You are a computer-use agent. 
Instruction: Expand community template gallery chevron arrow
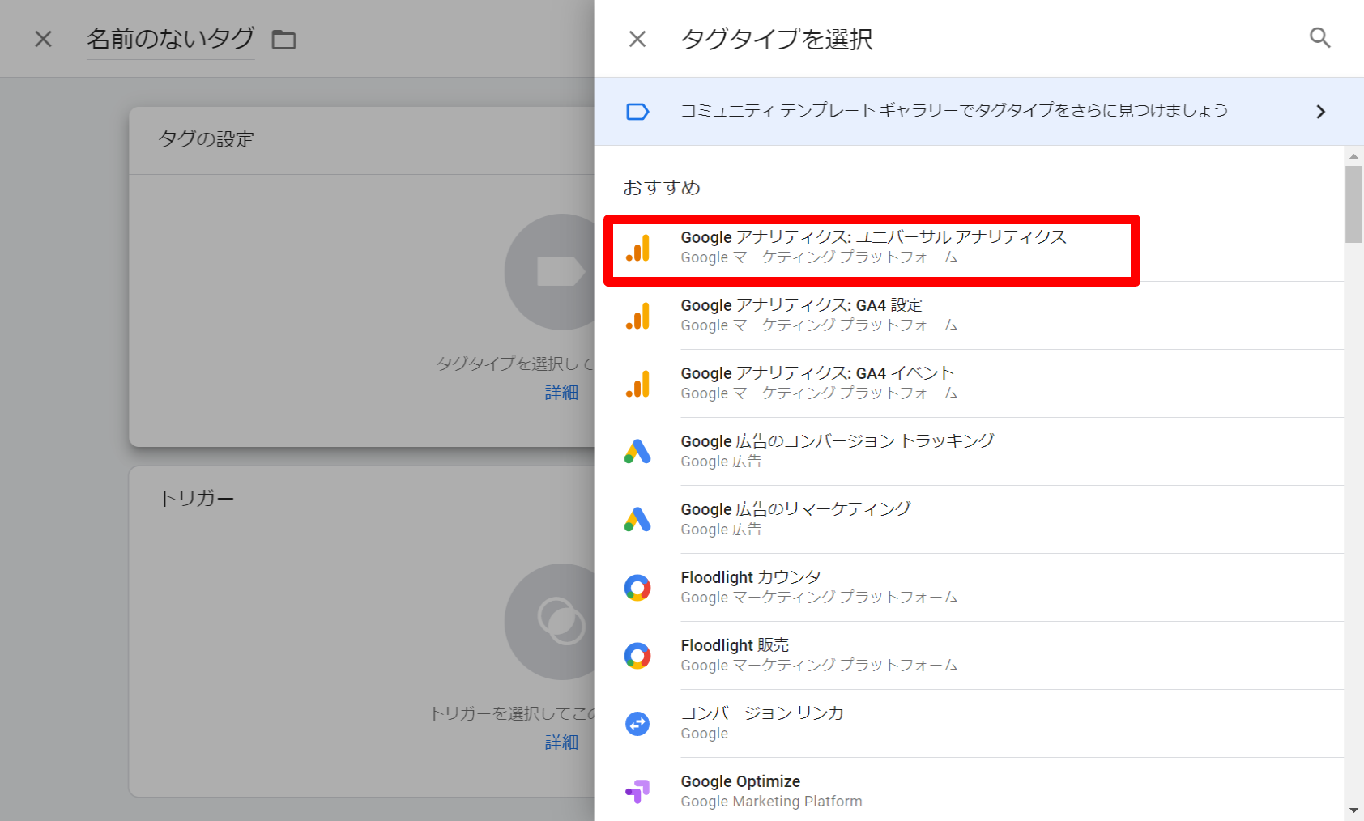pyautogui.click(x=1321, y=112)
